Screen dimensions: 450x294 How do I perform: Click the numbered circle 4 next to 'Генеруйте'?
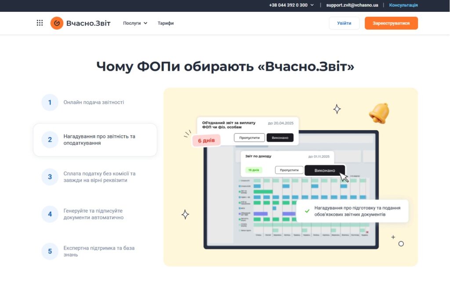pyautogui.click(x=50, y=214)
